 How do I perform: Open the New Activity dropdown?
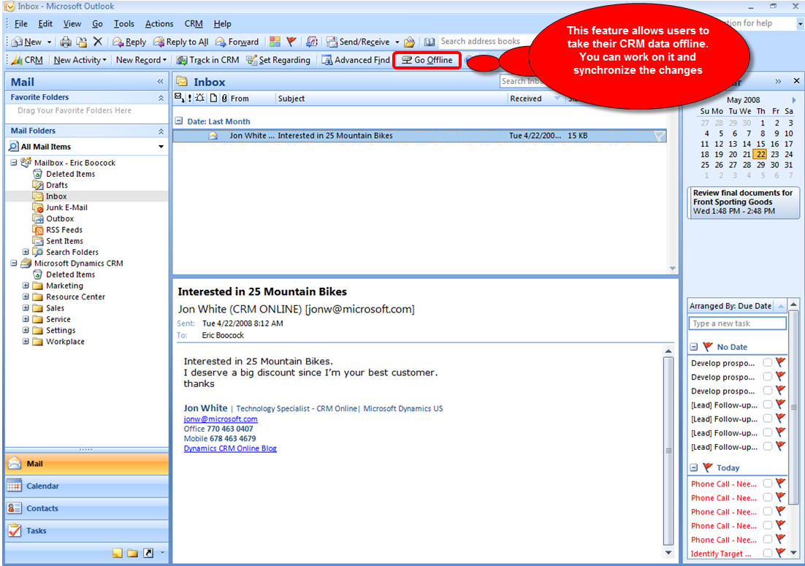coord(80,60)
